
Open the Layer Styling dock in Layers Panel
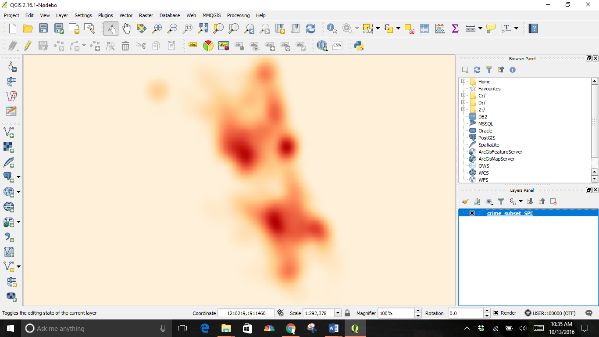point(465,201)
